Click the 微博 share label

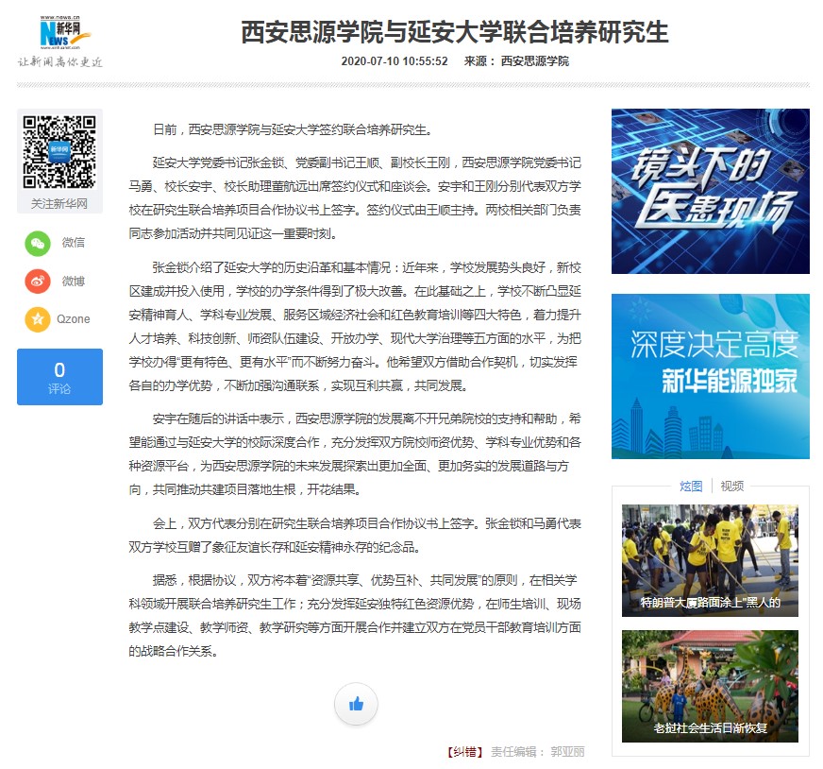(74, 281)
